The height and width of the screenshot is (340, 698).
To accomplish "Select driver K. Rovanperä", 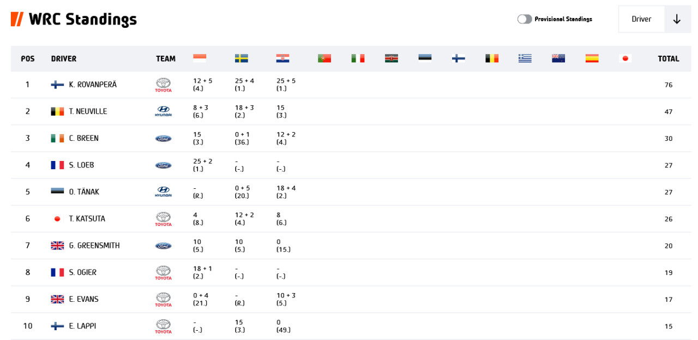I will coord(93,85).
